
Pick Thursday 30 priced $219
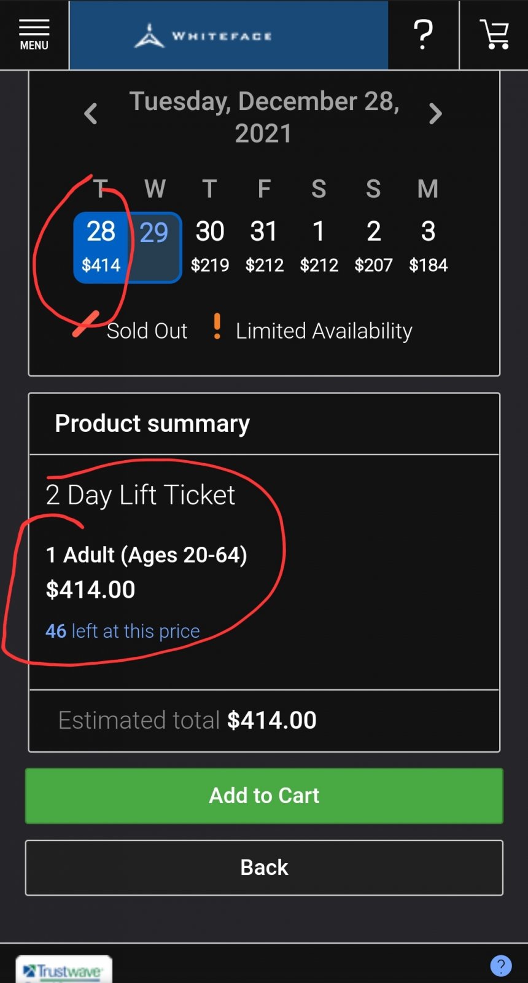[x=210, y=247]
